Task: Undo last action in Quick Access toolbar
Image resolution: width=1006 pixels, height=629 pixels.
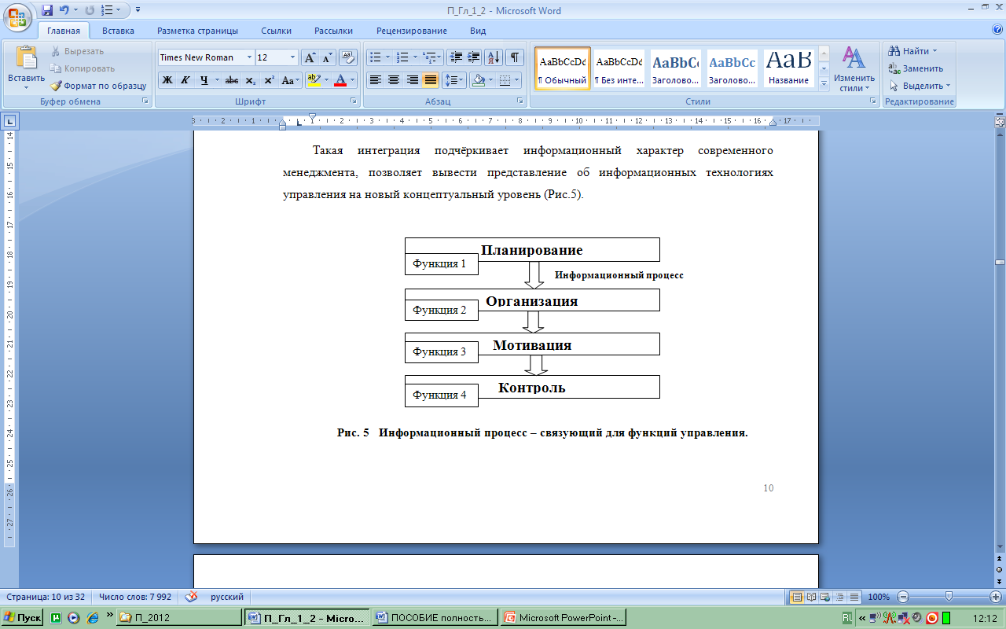Action: (64, 10)
